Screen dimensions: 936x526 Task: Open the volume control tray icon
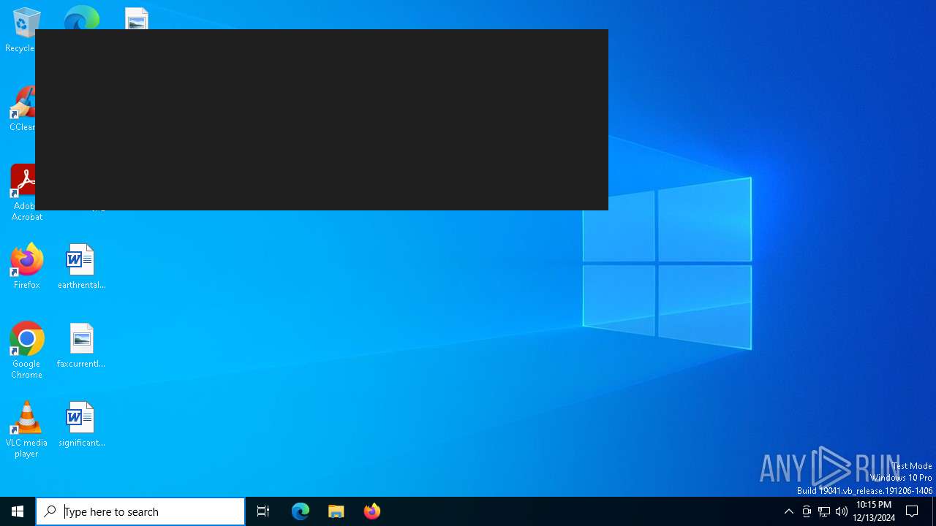[x=842, y=511]
